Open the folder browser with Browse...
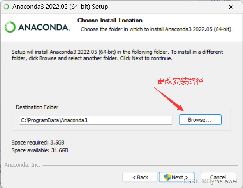This screenshot has height=188, width=243. click(x=200, y=120)
